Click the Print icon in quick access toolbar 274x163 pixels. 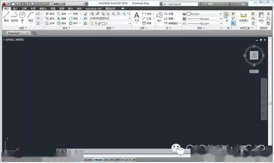point(33,4)
